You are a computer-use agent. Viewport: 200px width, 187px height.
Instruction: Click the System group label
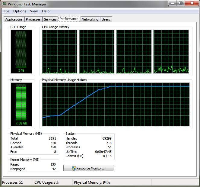71,134
